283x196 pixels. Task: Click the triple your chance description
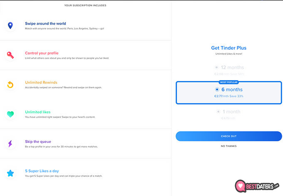coord(64,176)
